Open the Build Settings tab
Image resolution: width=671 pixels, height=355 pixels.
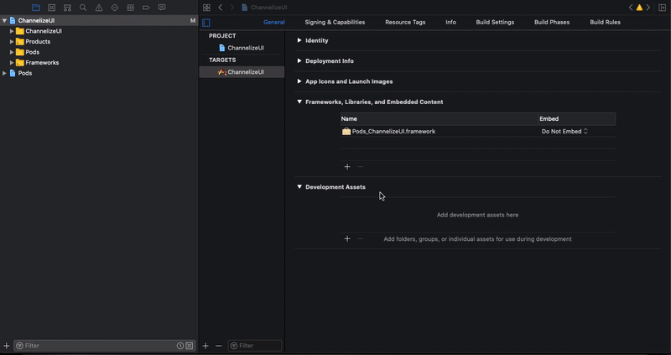(495, 23)
